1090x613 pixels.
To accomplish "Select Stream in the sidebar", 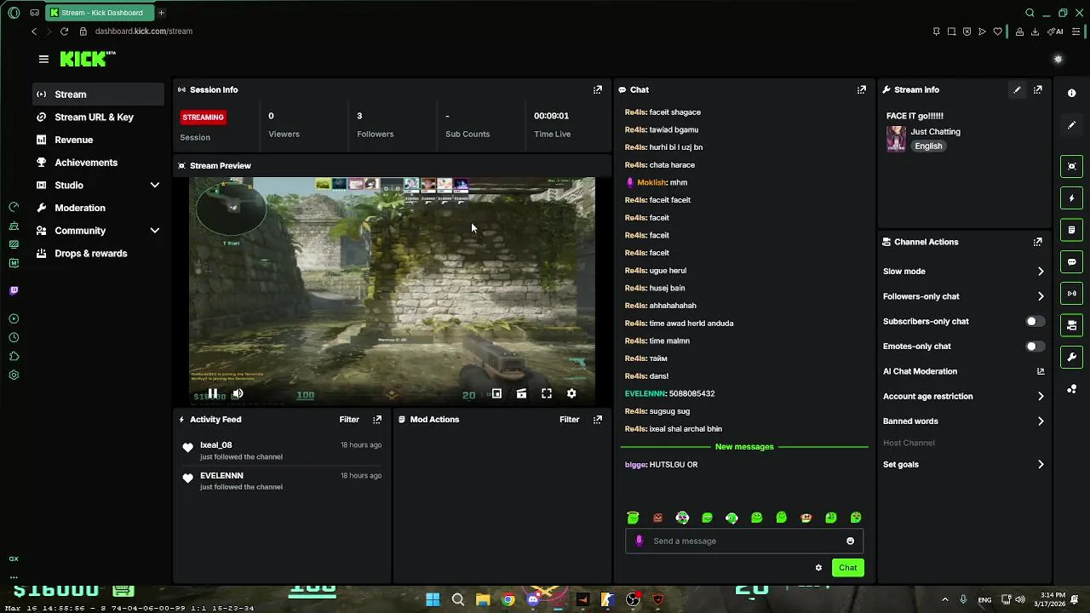I will [x=98, y=95].
